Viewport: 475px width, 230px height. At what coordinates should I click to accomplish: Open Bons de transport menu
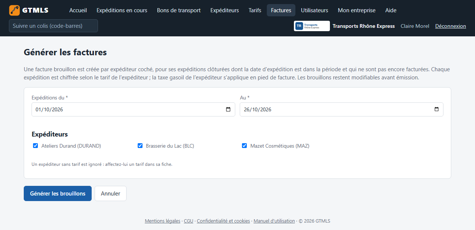coord(179,10)
